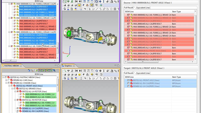This screenshot has height=113, width=201.
Task: Expand the 005284/A;1-CAB (View) node
Action: point(6,80)
